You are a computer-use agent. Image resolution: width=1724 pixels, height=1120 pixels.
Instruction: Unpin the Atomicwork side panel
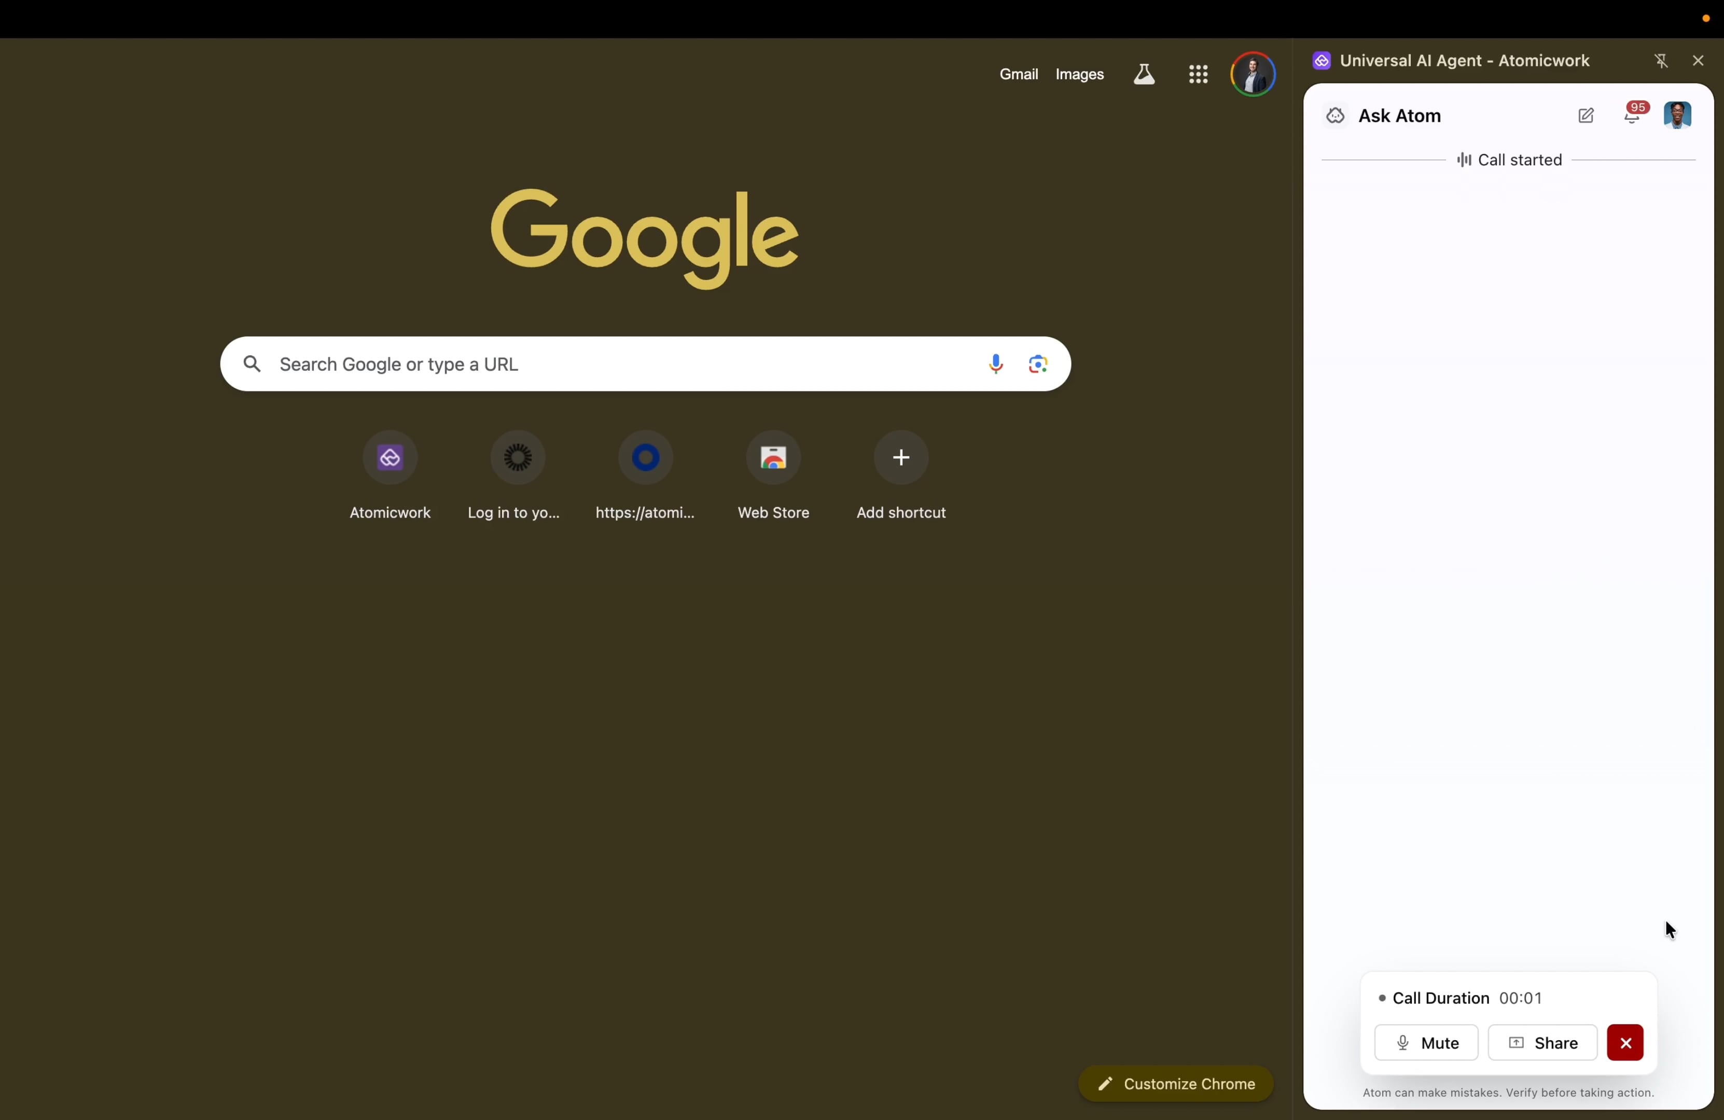(x=1661, y=62)
